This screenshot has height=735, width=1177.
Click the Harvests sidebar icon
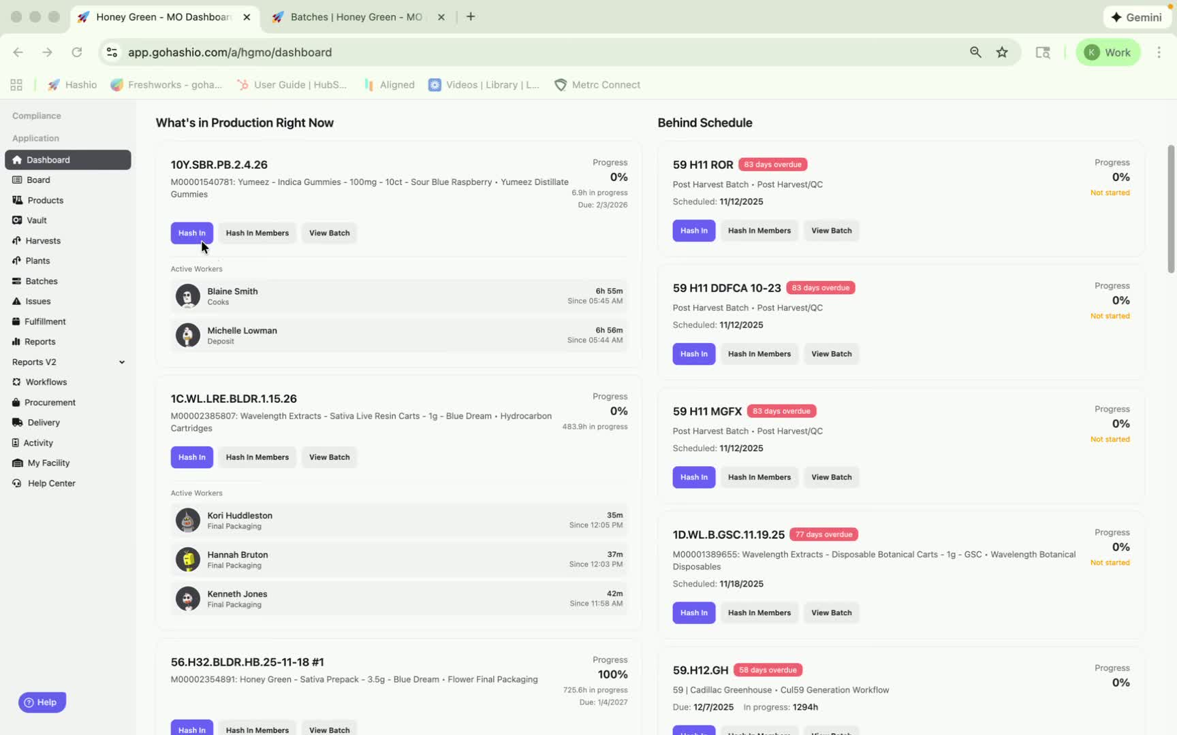[16, 241]
